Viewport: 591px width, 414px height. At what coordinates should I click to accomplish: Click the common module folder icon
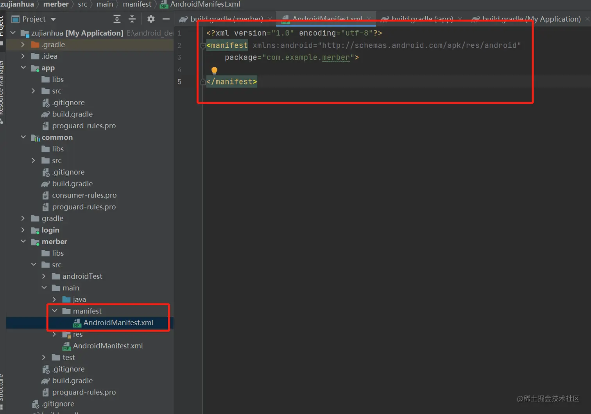click(x=35, y=138)
